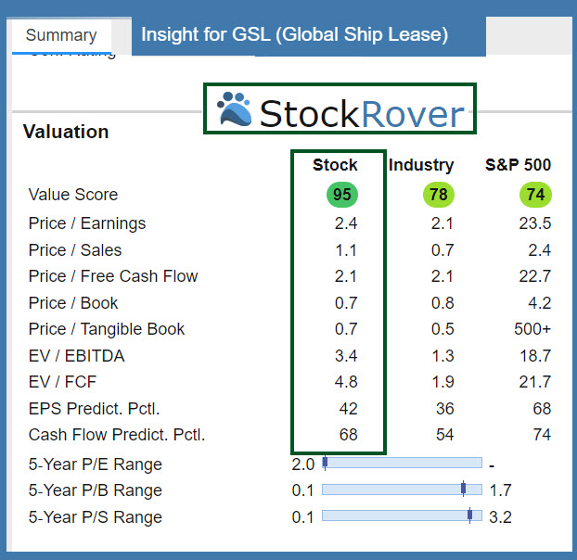Select the S&P 500 column header
577x560 pixels.
tap(518, 165)
